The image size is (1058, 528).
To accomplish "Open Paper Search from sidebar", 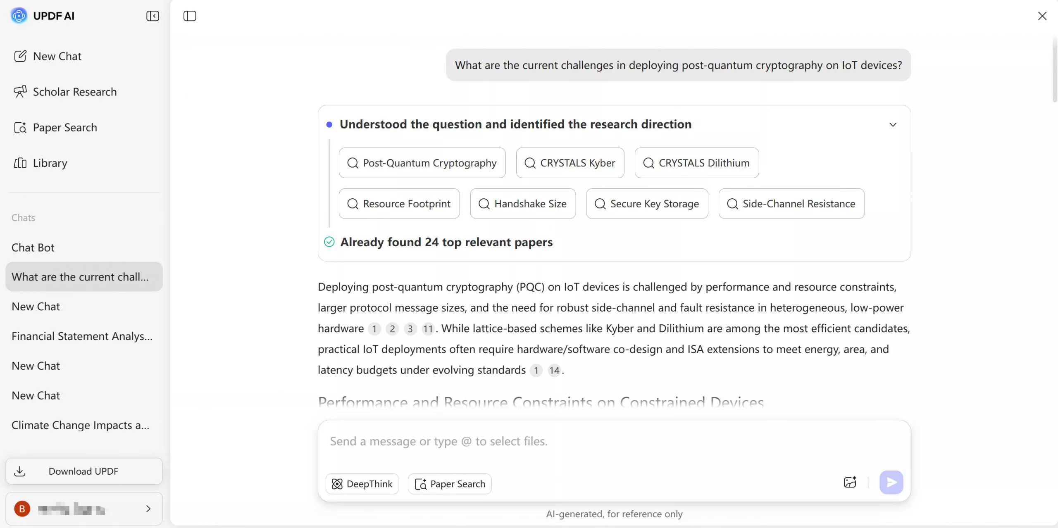I will coord(65,127).
